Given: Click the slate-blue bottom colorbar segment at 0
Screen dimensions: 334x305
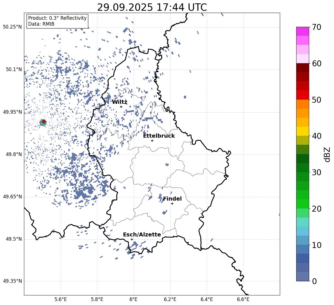Looking at the screenshot, I should pos(302,277).
